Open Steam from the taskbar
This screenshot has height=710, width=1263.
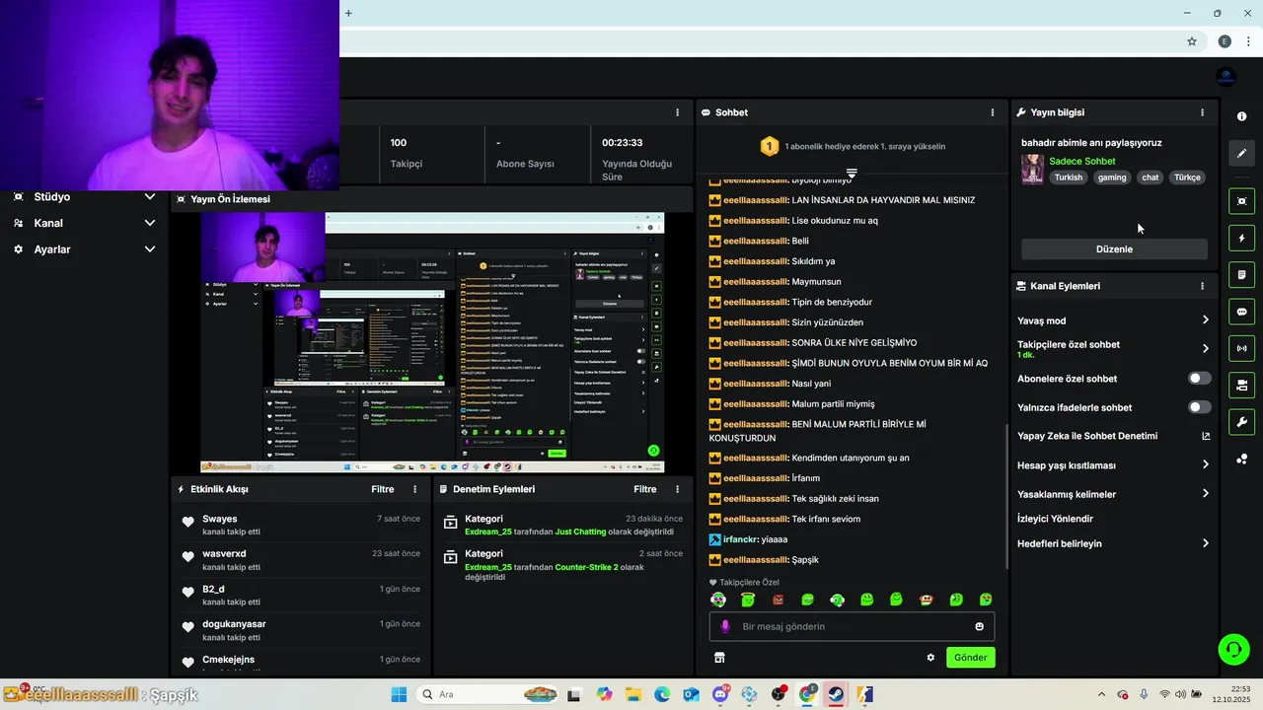pos(836,694)
